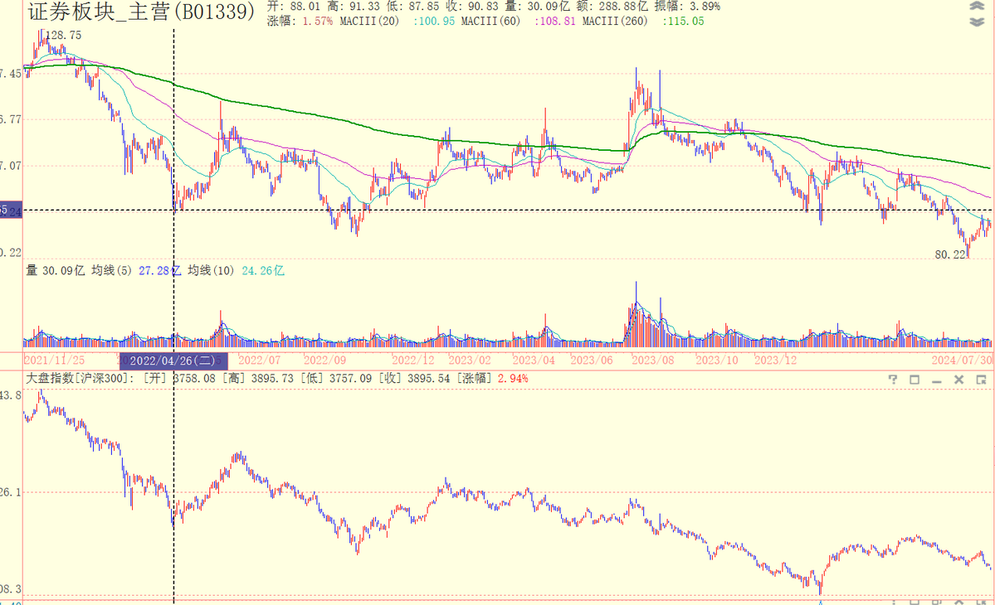Pop out the 大盘指数 sub-panel window

coord(981,380)
